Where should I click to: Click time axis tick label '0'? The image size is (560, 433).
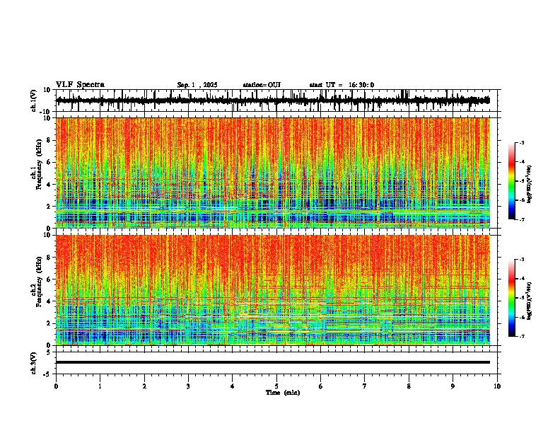[x=56, y=386]
